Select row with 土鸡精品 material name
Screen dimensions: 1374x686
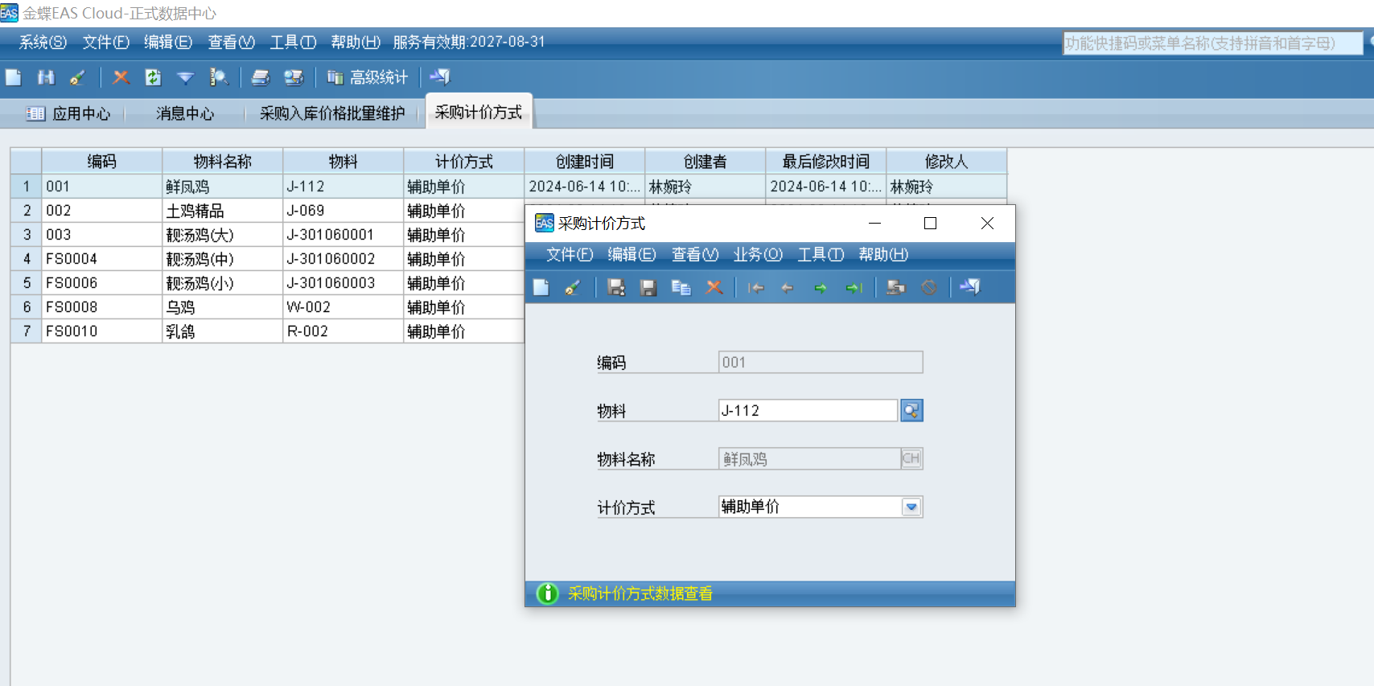click(x=221, y=211)
